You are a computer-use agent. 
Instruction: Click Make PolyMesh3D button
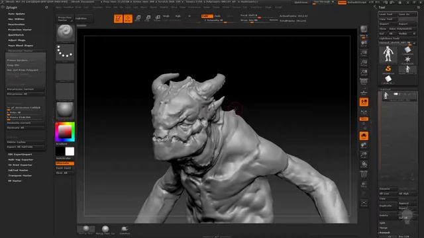pos(402,29)
